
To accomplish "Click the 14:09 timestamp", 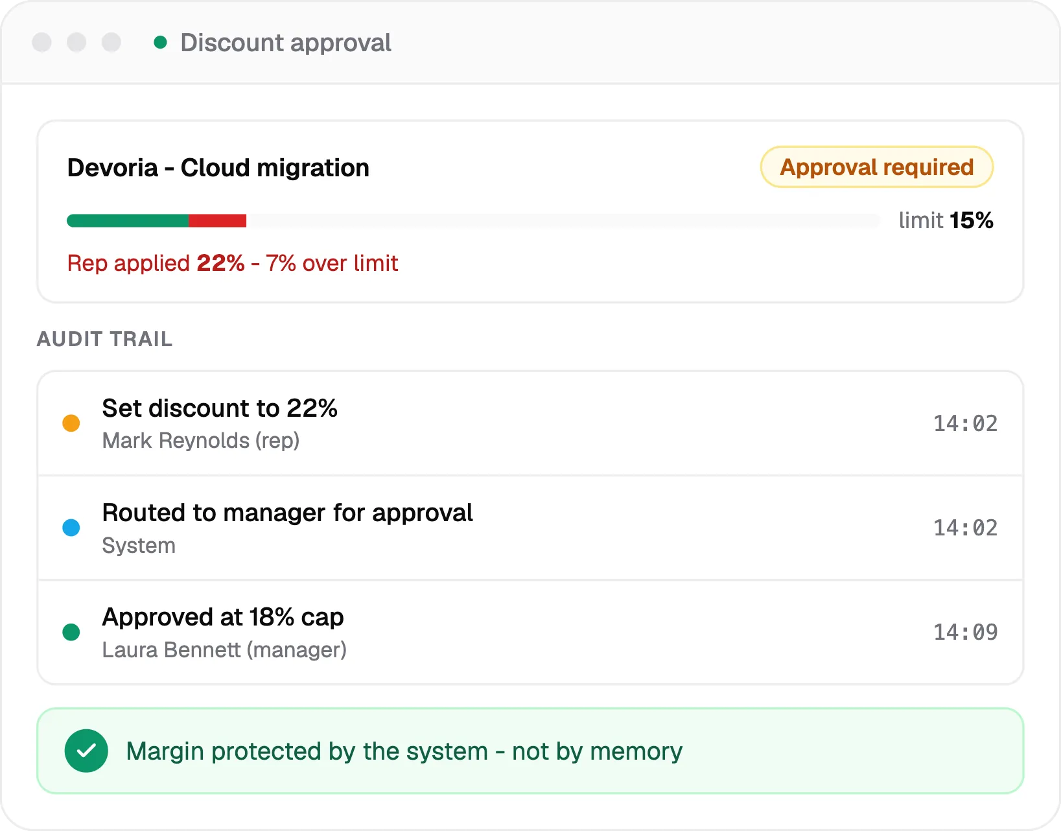I will point(965,632).
